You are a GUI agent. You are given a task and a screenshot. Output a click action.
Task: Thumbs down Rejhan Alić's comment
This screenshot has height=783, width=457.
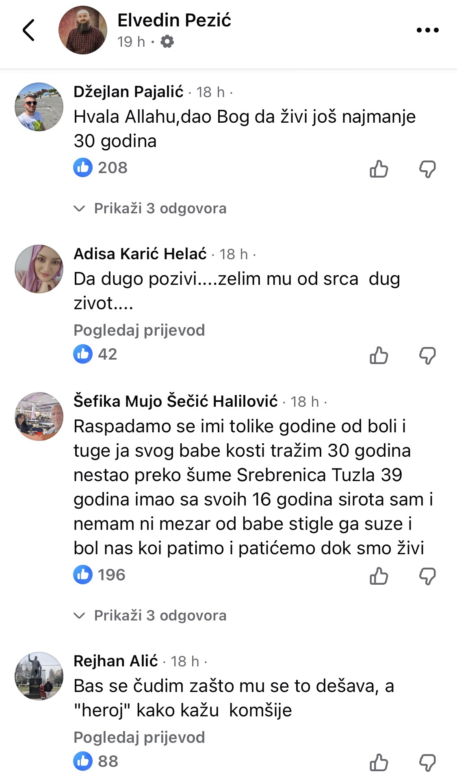(427, 763)
